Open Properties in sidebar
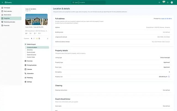 click(x=11, y=18)
